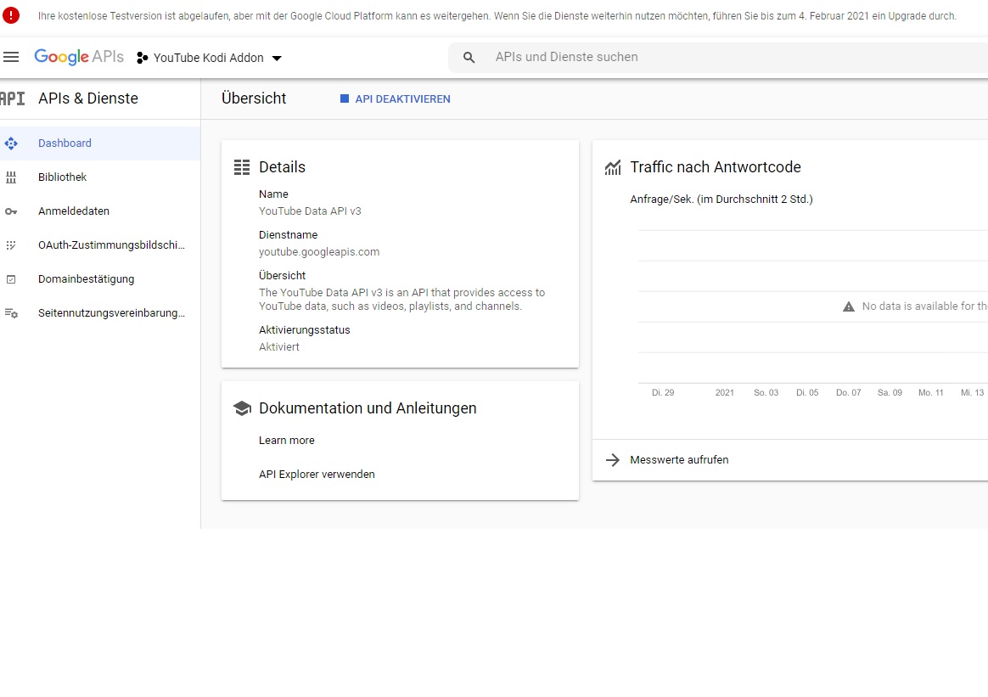Open the API Explorer verwenden link
This screenshot has height=697, width=988.
coord(317,475)
